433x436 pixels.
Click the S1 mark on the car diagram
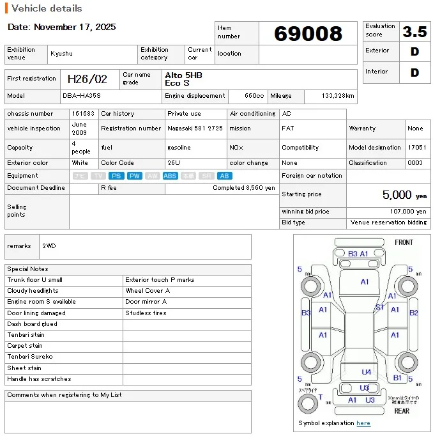(x=379, y=308)
